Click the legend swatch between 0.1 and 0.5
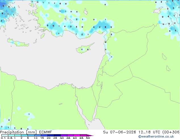The height and width of the screenshot is (139, 180). click(5, 135)
